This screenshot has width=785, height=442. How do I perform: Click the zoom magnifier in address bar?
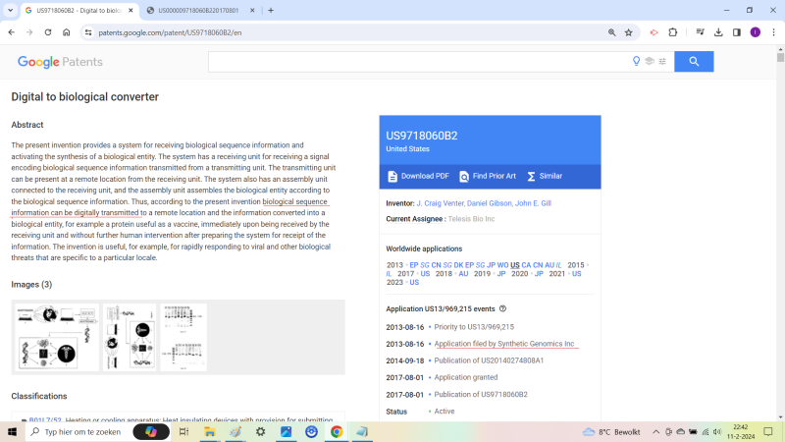click(611, 32)
